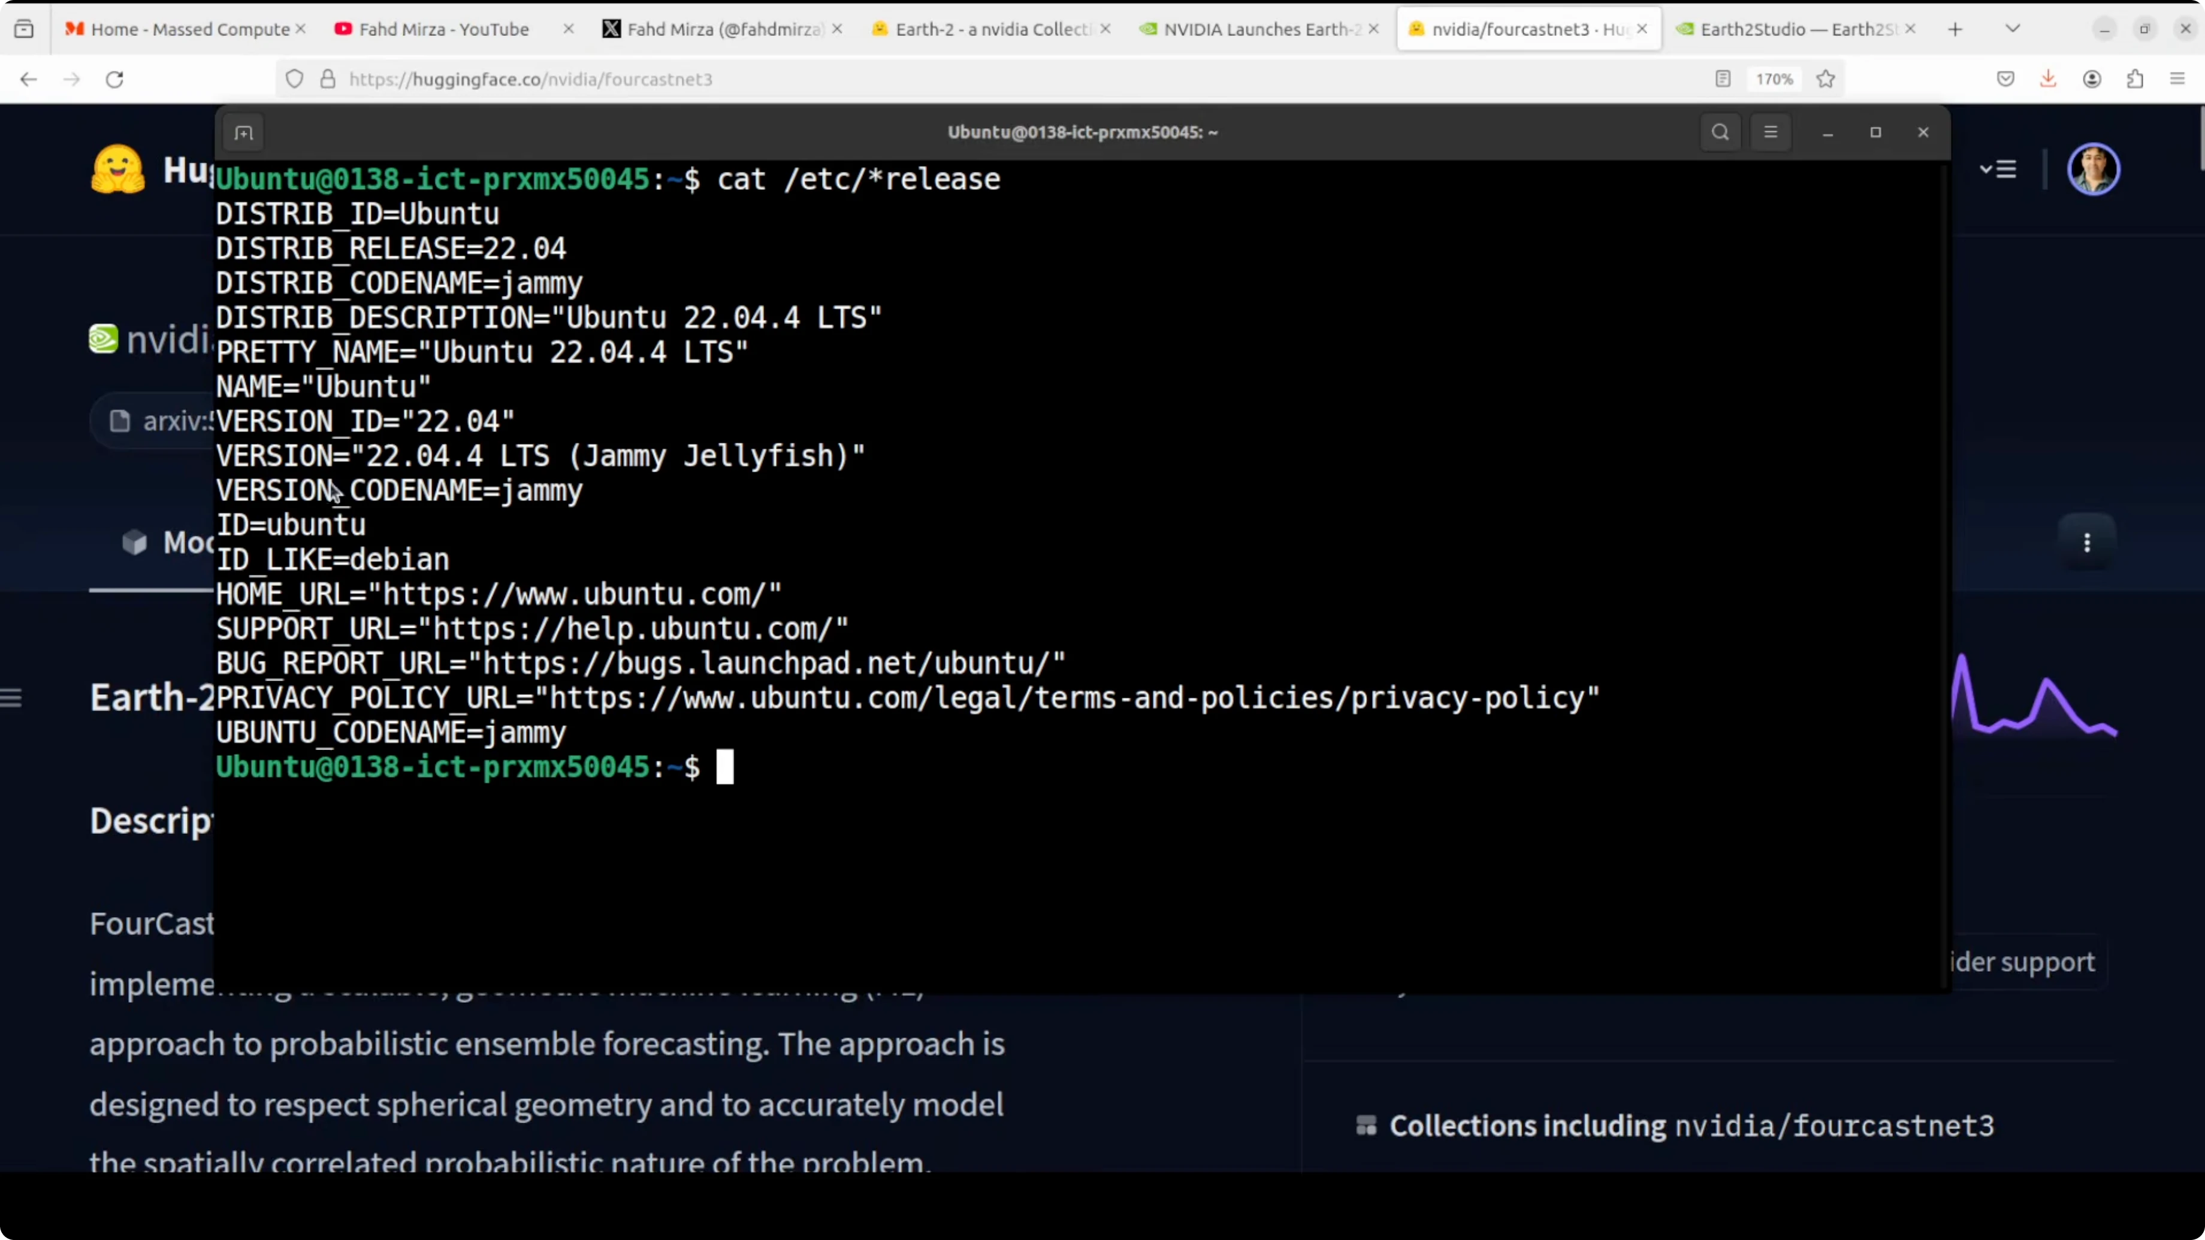Bookmark this page with star icon
This screenshot has height=1240, width=2205.
1826,80
